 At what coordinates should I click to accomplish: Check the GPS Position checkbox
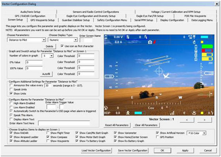click(x=158, y=137)
